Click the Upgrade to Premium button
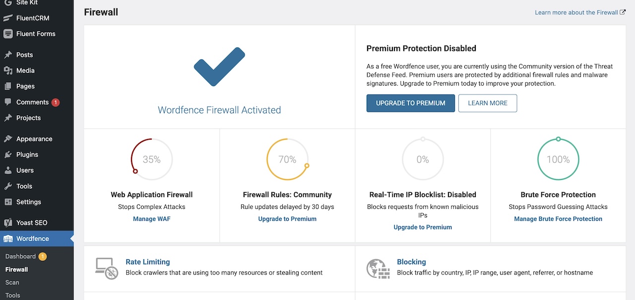Image resolution: width=635 pixels, height=300 pixels. coord(410,103)
